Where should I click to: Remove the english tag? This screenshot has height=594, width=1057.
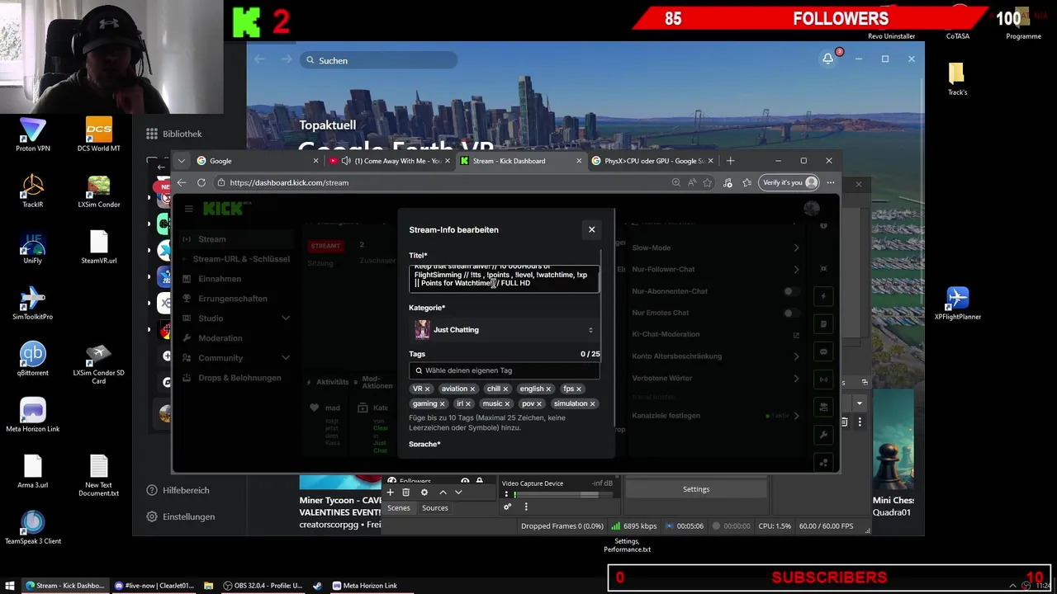click(548, 389)
